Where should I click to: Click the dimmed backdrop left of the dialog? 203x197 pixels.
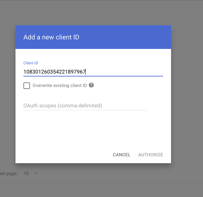(x=7, y=98)
